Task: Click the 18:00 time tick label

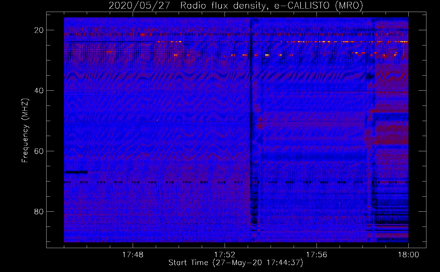Action: (x=408, y=255)
